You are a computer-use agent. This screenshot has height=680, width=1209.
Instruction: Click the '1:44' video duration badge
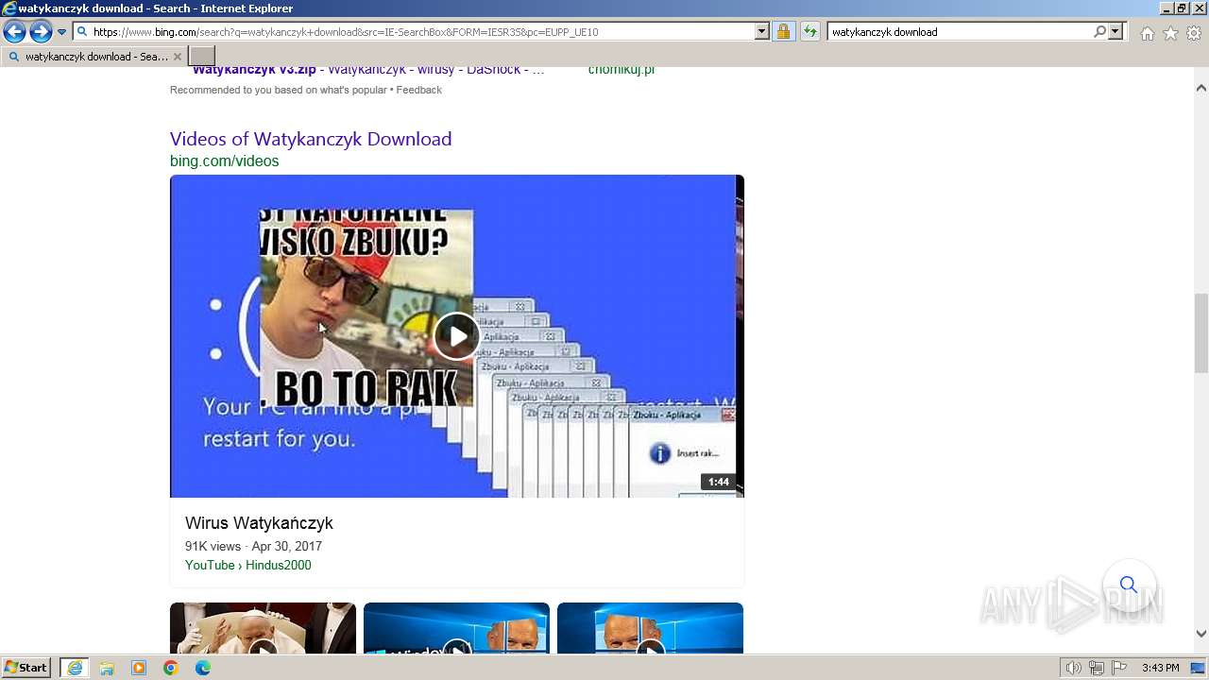(719, 482)
